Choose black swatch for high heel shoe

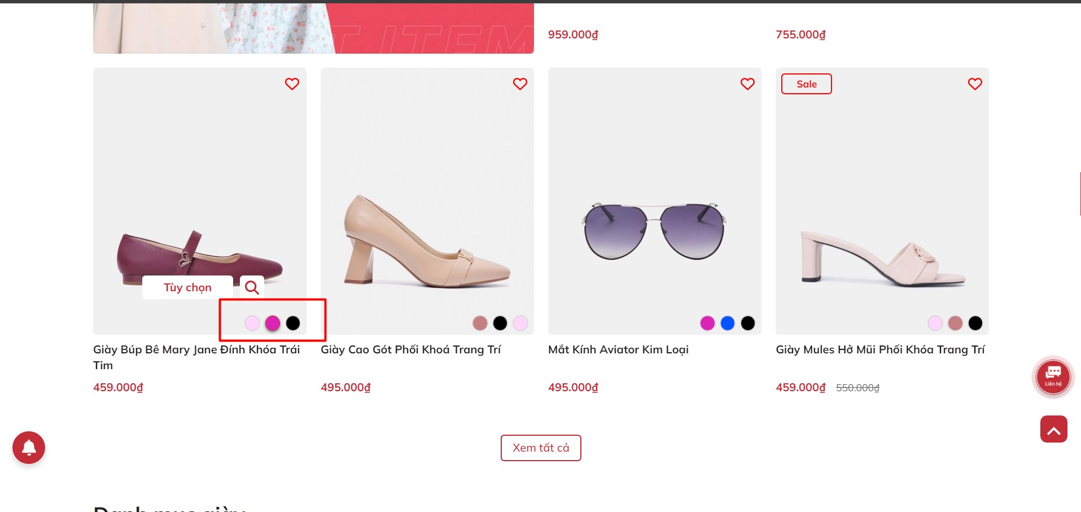click(x=500, y=323)
